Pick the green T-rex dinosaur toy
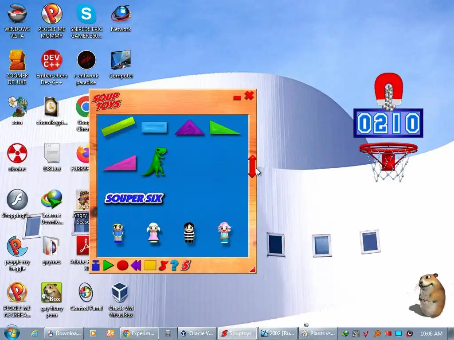The width and height of the screenshot is (454, 340). click(155, 162)
